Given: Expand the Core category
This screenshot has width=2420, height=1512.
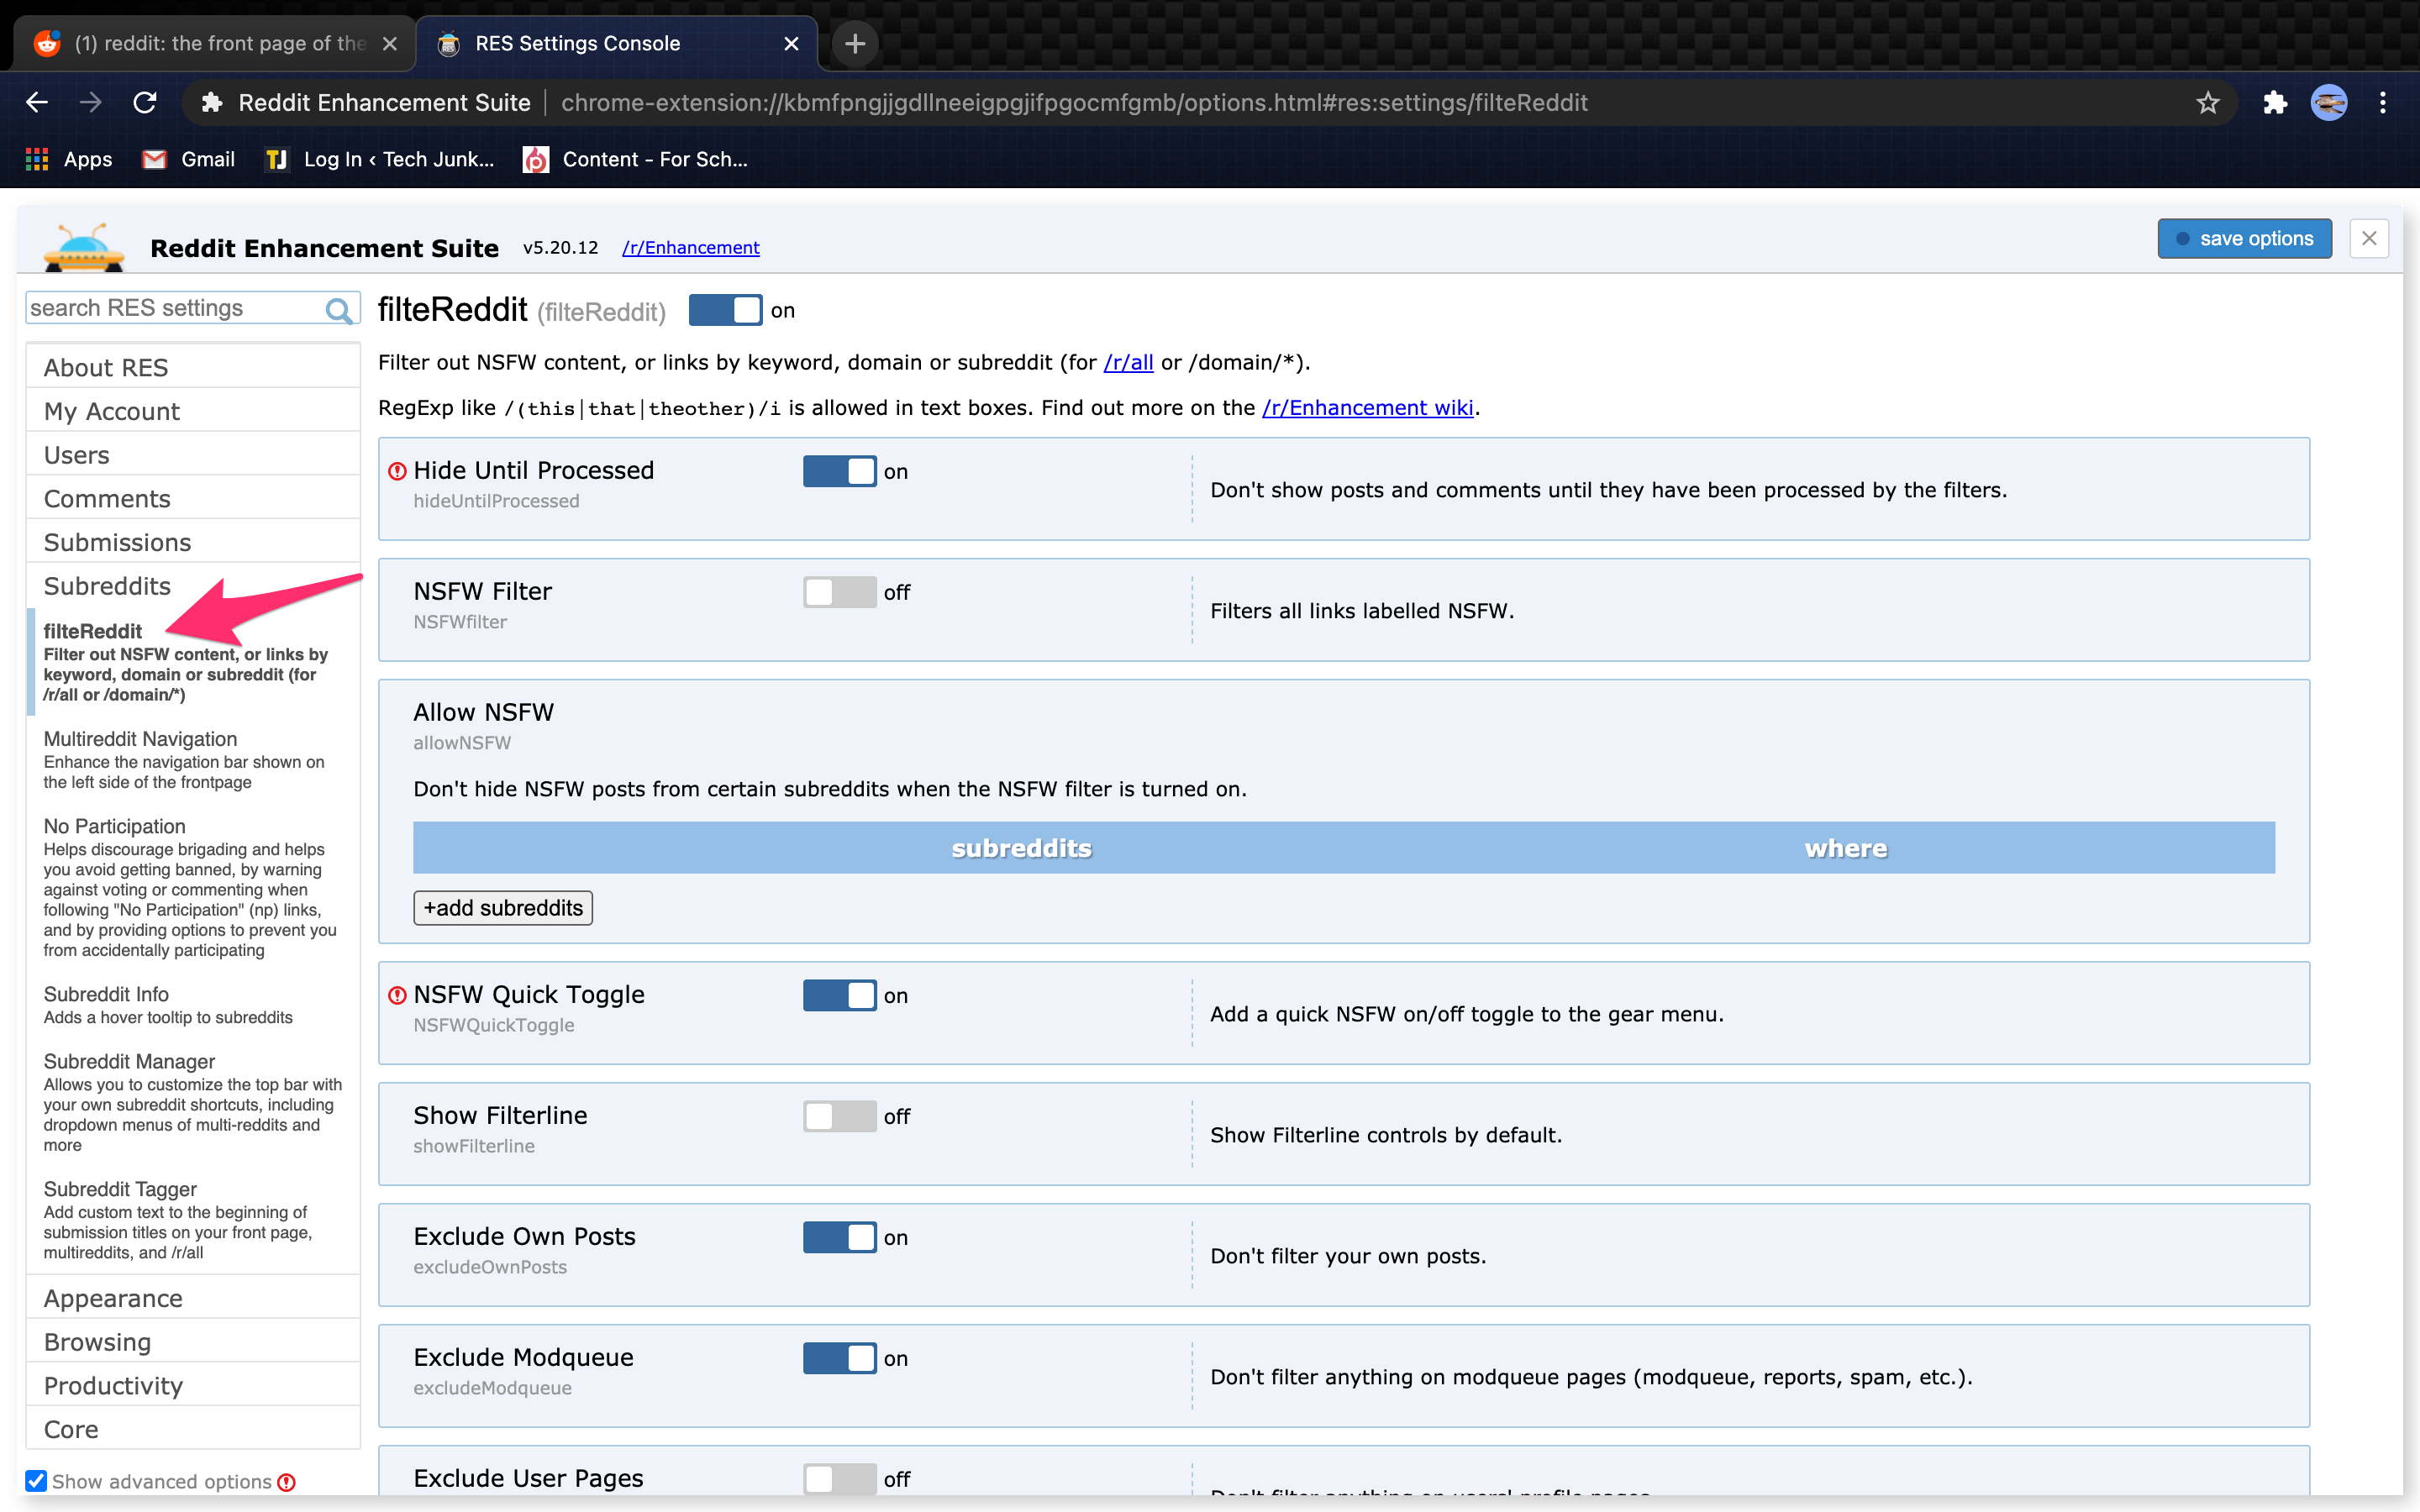Looking at the screenshot, I should 193,1429.
